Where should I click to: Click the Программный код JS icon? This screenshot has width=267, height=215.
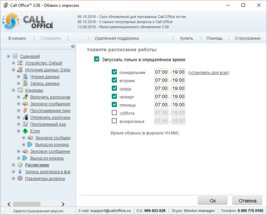(x=25, y=124)
